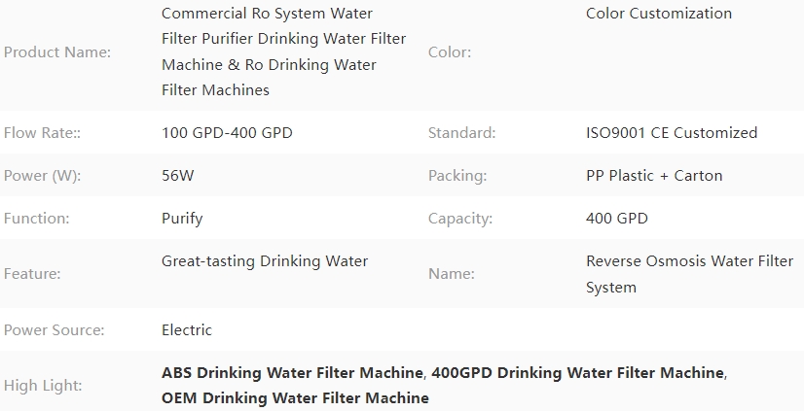The height and width of the screenshot is (411, 804).
Task: Click the Reverse Osmosis Water Filter System name
Action: click(690, 274)
